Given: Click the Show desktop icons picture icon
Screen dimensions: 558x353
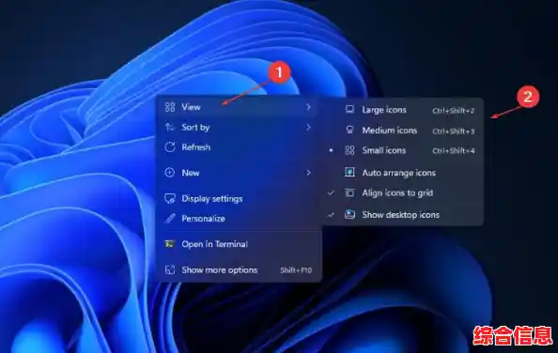Looking at the screenshot, I should pyautogui.click(x=349, y=214).
